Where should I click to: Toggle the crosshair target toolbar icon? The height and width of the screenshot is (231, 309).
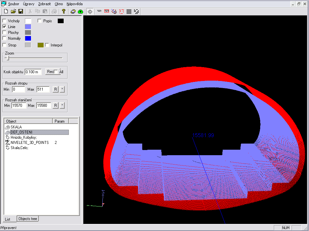[x=90, y=12]
